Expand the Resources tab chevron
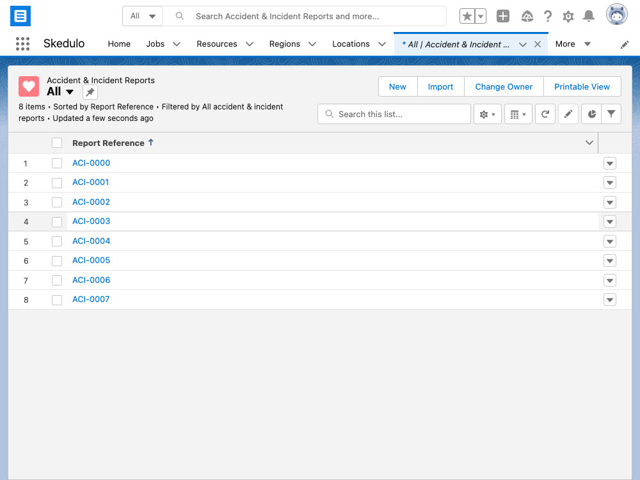The width and height of the screenshot is (640, 480). click(250, 44)
